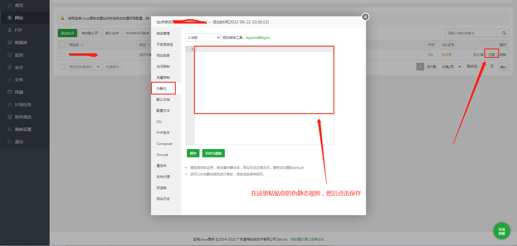517x246 pixels.
Task: Open the 在线客服 online support bubble
Action: pos(502,231)
